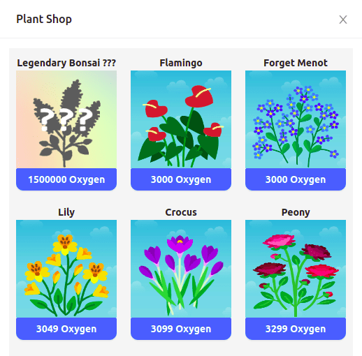Click the Legendary Bonsai mystery silhouette image
This screenshot has height=356, width=362.
[66, 119]
